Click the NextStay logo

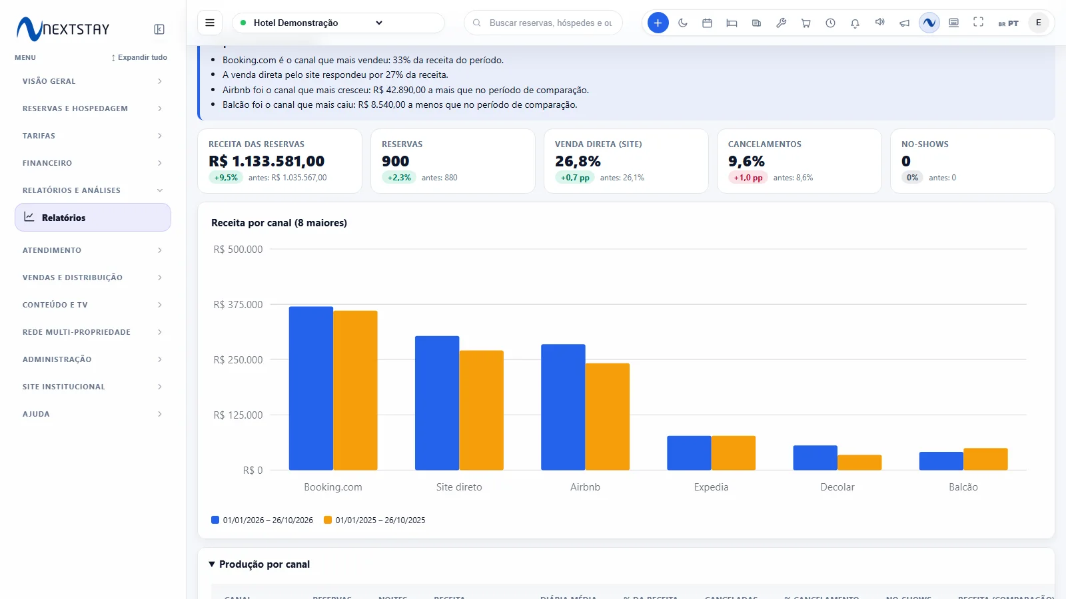pyautogui.click(x=63, y=29)
